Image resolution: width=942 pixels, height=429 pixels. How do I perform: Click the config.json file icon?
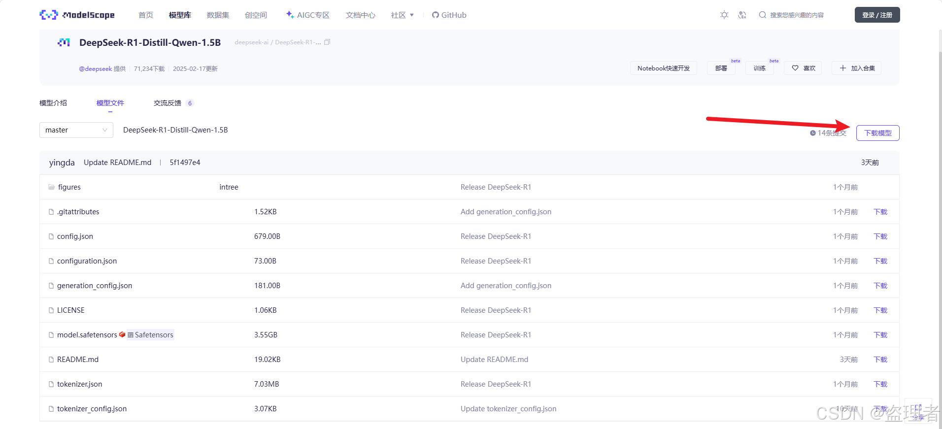tap(51, 236)
